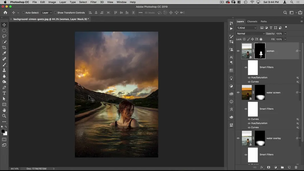
Task: Select the Horizontal Type tool
Action: (x=4, y=93)
